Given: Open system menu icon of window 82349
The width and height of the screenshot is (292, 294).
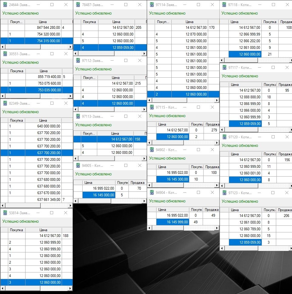Looking at the screenshot, I should click(5, 103).
